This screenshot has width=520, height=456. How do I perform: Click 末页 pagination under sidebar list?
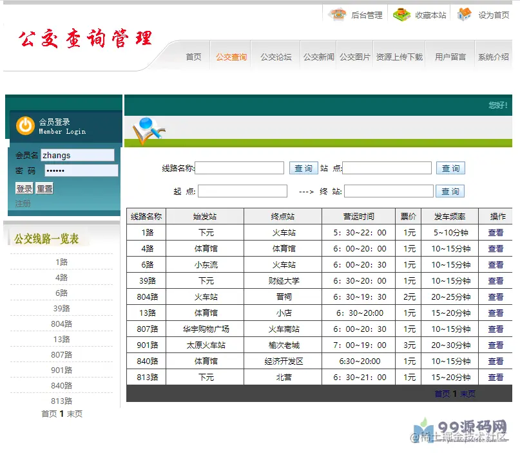(75, 414)
